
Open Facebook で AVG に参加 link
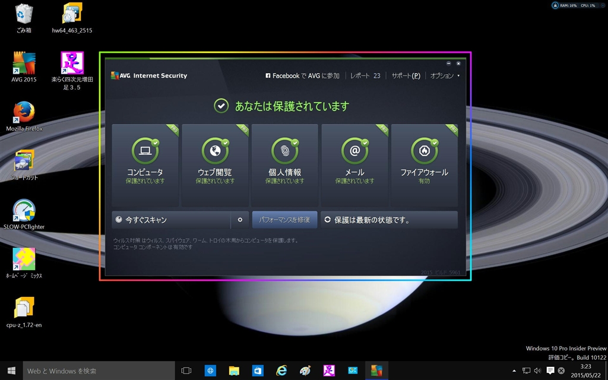(x=302, y=75)
